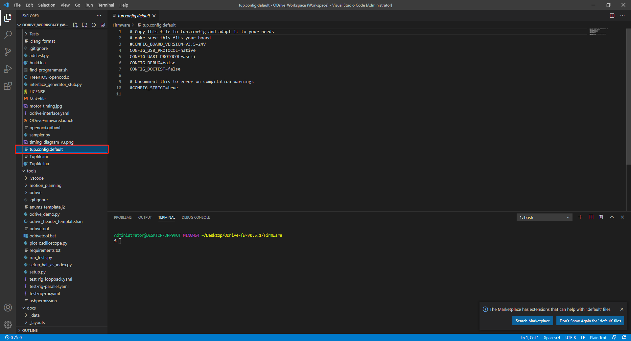Open a new terminal with the plus icon
This screenshot has height=341, width=631.
click(x=580, y=217)
